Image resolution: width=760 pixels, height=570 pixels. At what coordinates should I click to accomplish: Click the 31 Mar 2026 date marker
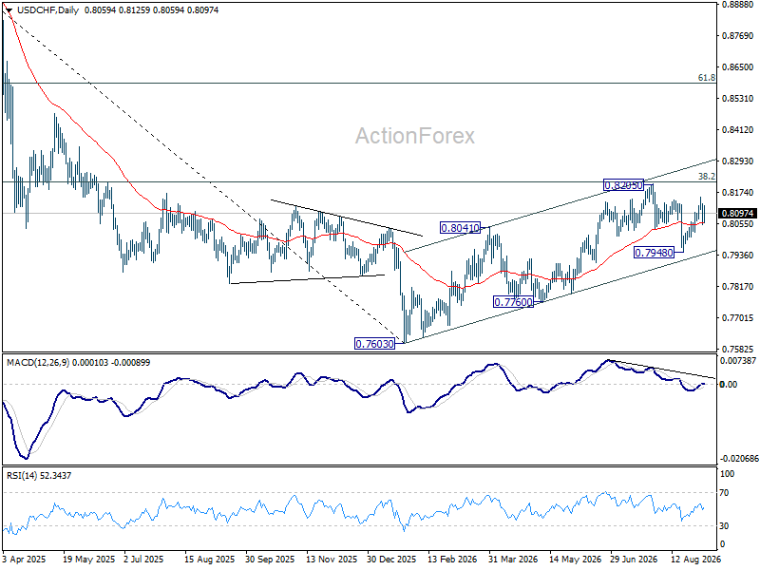(x=513, y=559)
